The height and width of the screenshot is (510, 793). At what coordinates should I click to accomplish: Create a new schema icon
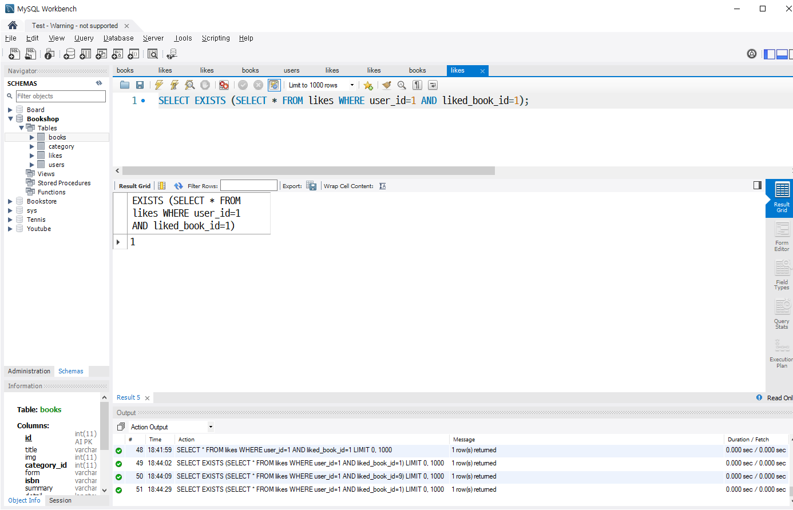tap(69, 54)
